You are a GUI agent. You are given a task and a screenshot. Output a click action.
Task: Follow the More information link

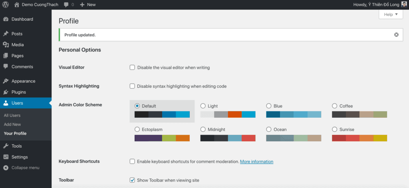coord(257,161)
